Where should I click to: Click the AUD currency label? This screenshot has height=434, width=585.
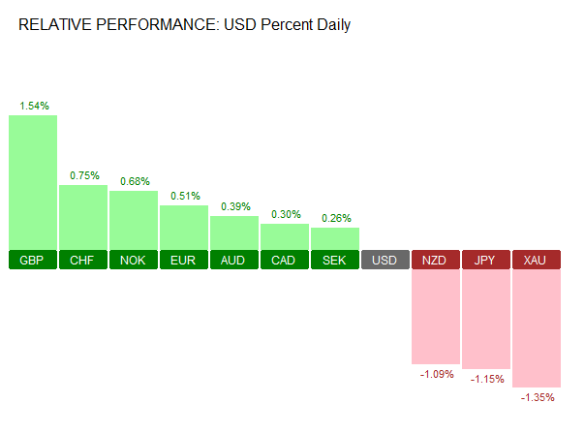tap(234, 261)
